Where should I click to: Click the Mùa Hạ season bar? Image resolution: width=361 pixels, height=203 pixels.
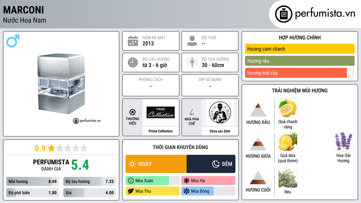pos(208,181)
